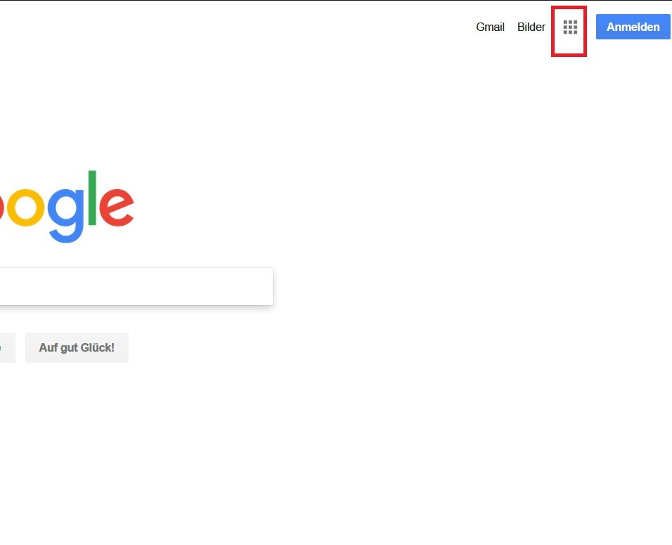Select the Gmail link in the header
672x545 pixels.
coord(490,27)
